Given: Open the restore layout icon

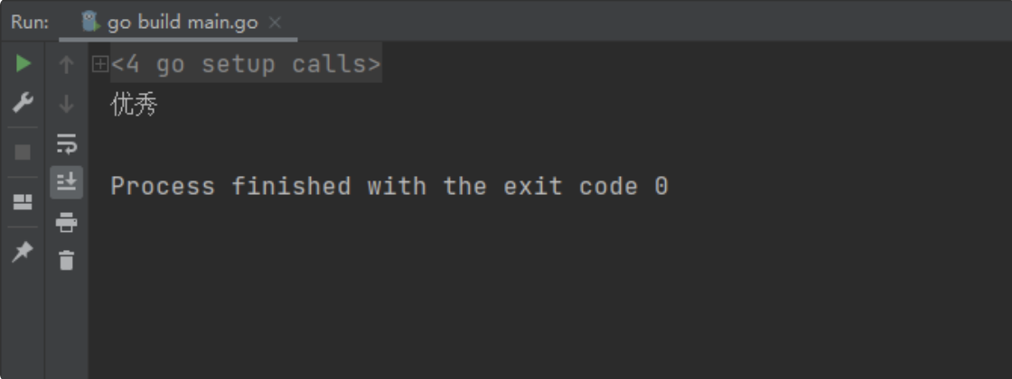Looking at the screenshot, I should [x=23, y=202].
